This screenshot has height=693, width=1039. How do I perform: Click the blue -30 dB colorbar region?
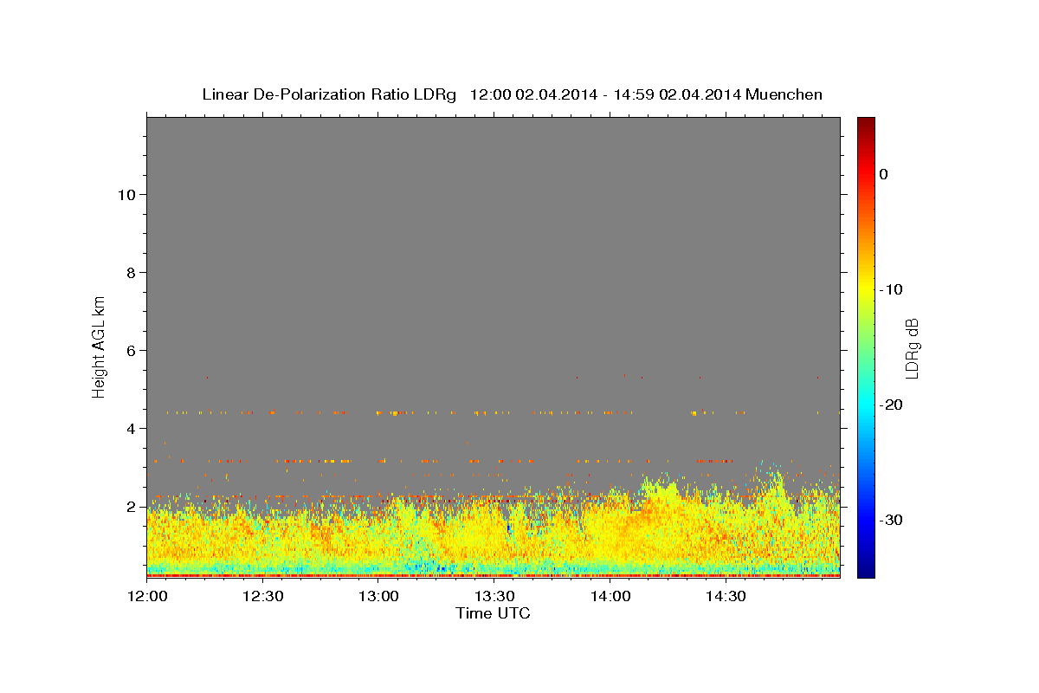pyautogui.click(x=866, y=520)
